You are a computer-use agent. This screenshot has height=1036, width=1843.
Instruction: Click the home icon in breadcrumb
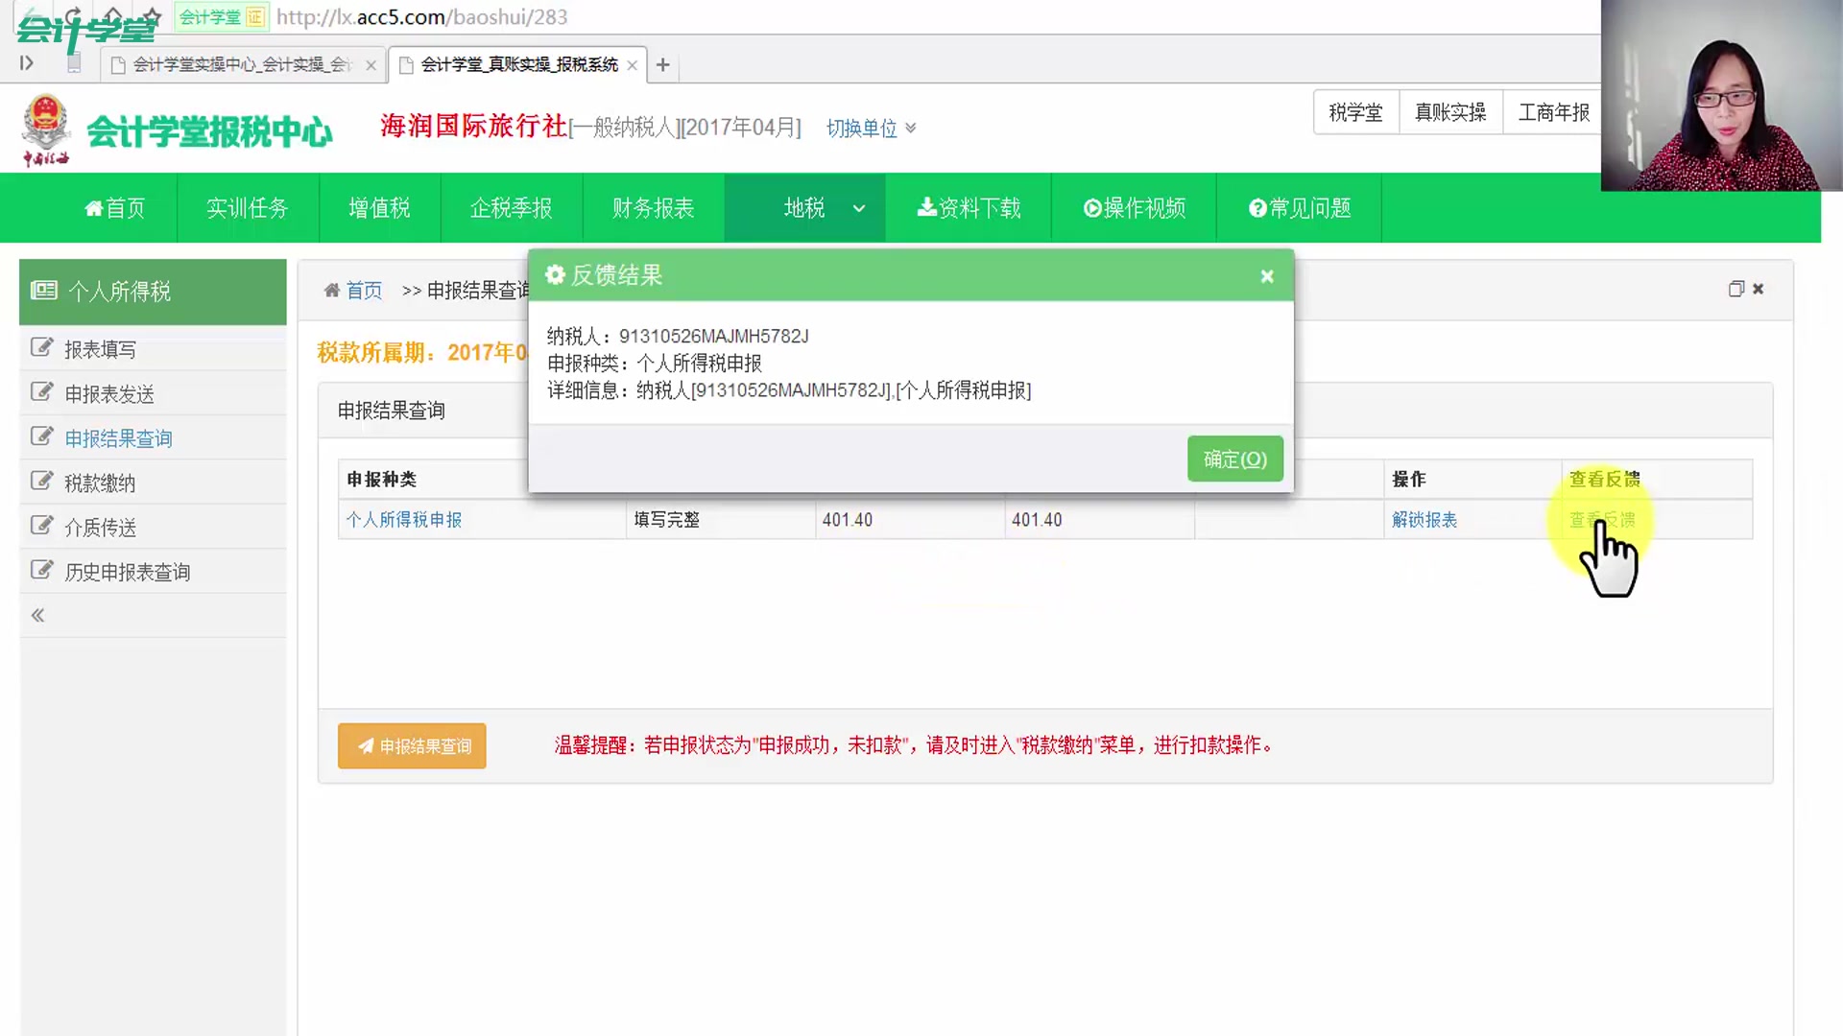pyautogui.click(x=332, y=290)
